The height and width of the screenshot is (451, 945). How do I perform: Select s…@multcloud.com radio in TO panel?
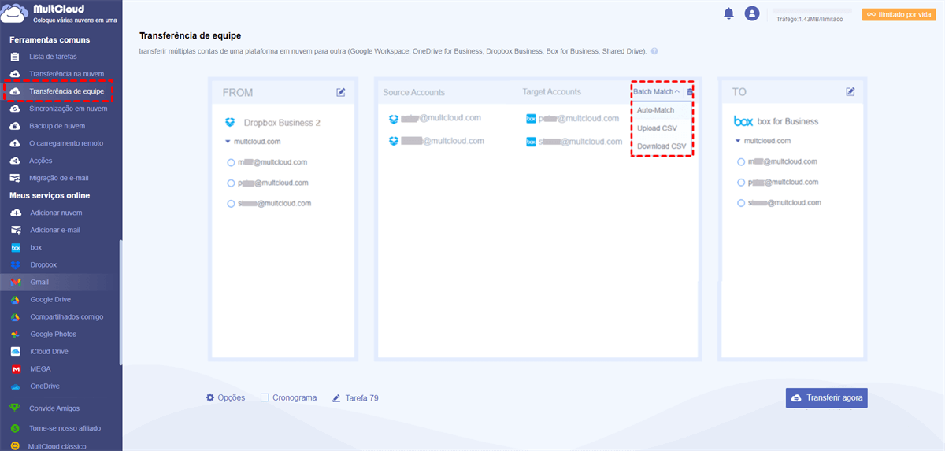coord(741,202)
